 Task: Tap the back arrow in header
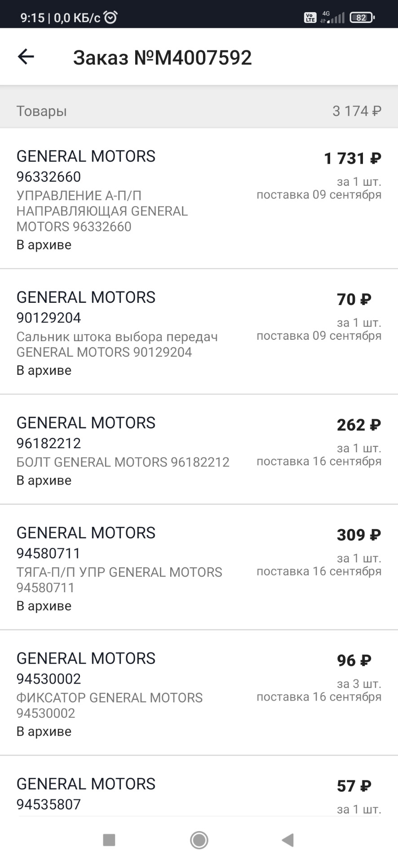[26, 57]
